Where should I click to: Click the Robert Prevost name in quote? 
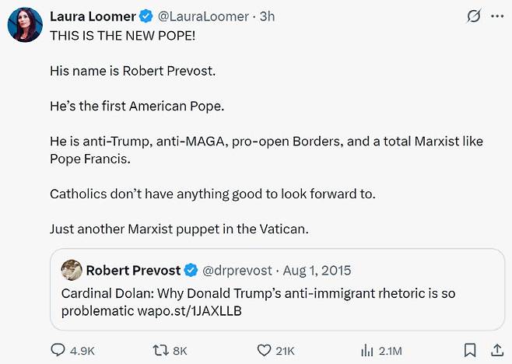point(132,271)
